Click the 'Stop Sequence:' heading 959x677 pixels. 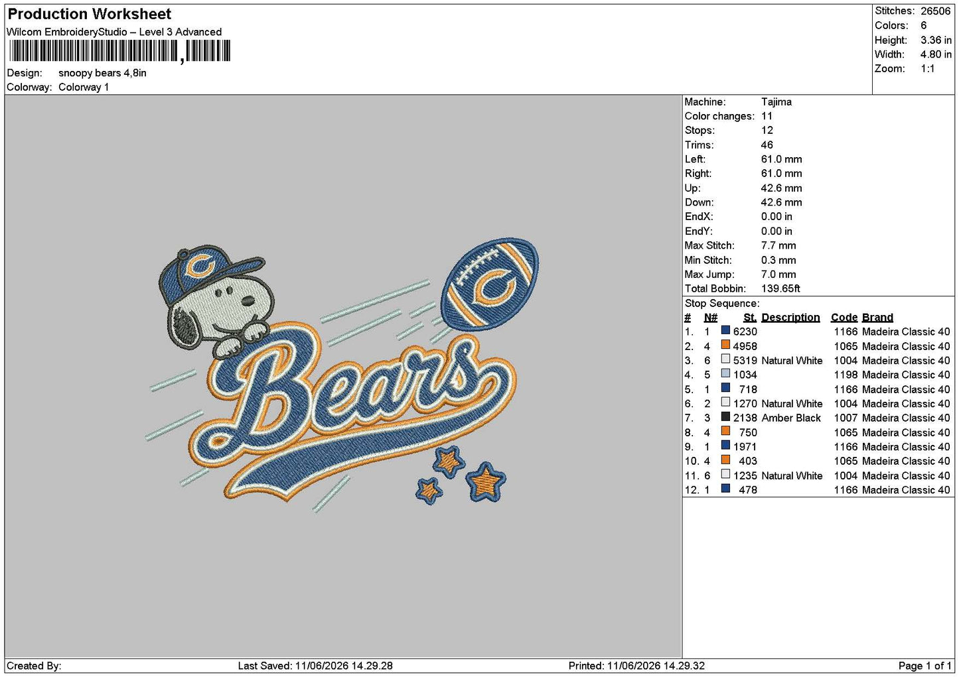tap(722, 304)
